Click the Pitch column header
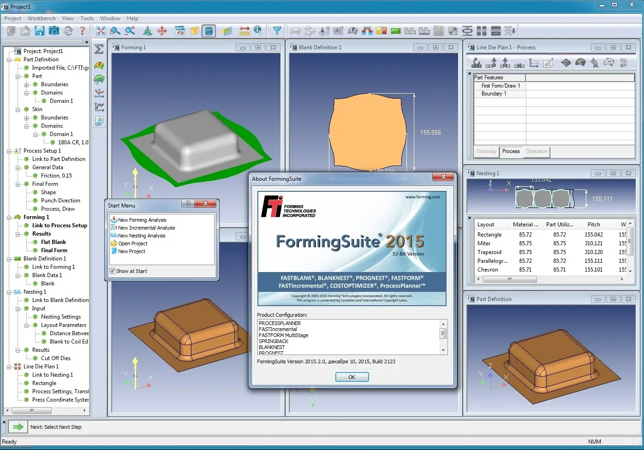644x450 pixels. pos(594,225)
